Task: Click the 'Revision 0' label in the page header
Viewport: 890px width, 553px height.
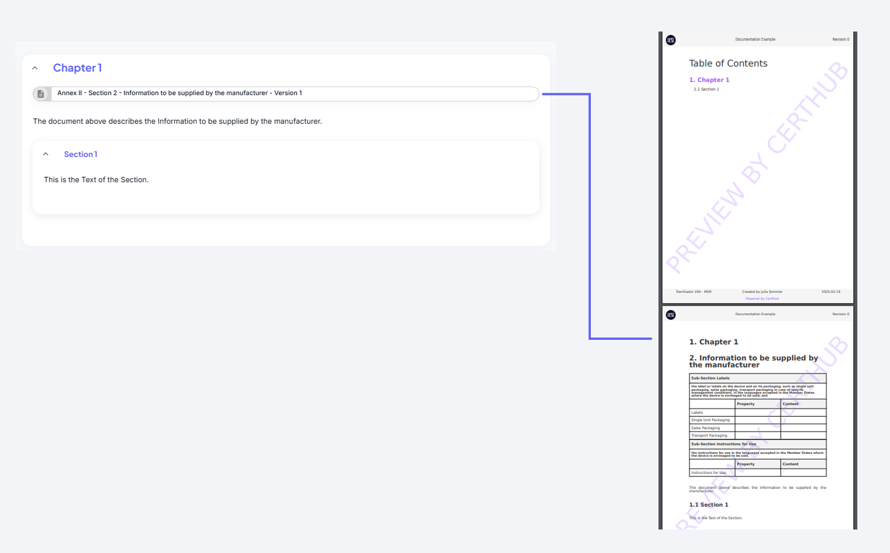Action: tap(841, 39)
